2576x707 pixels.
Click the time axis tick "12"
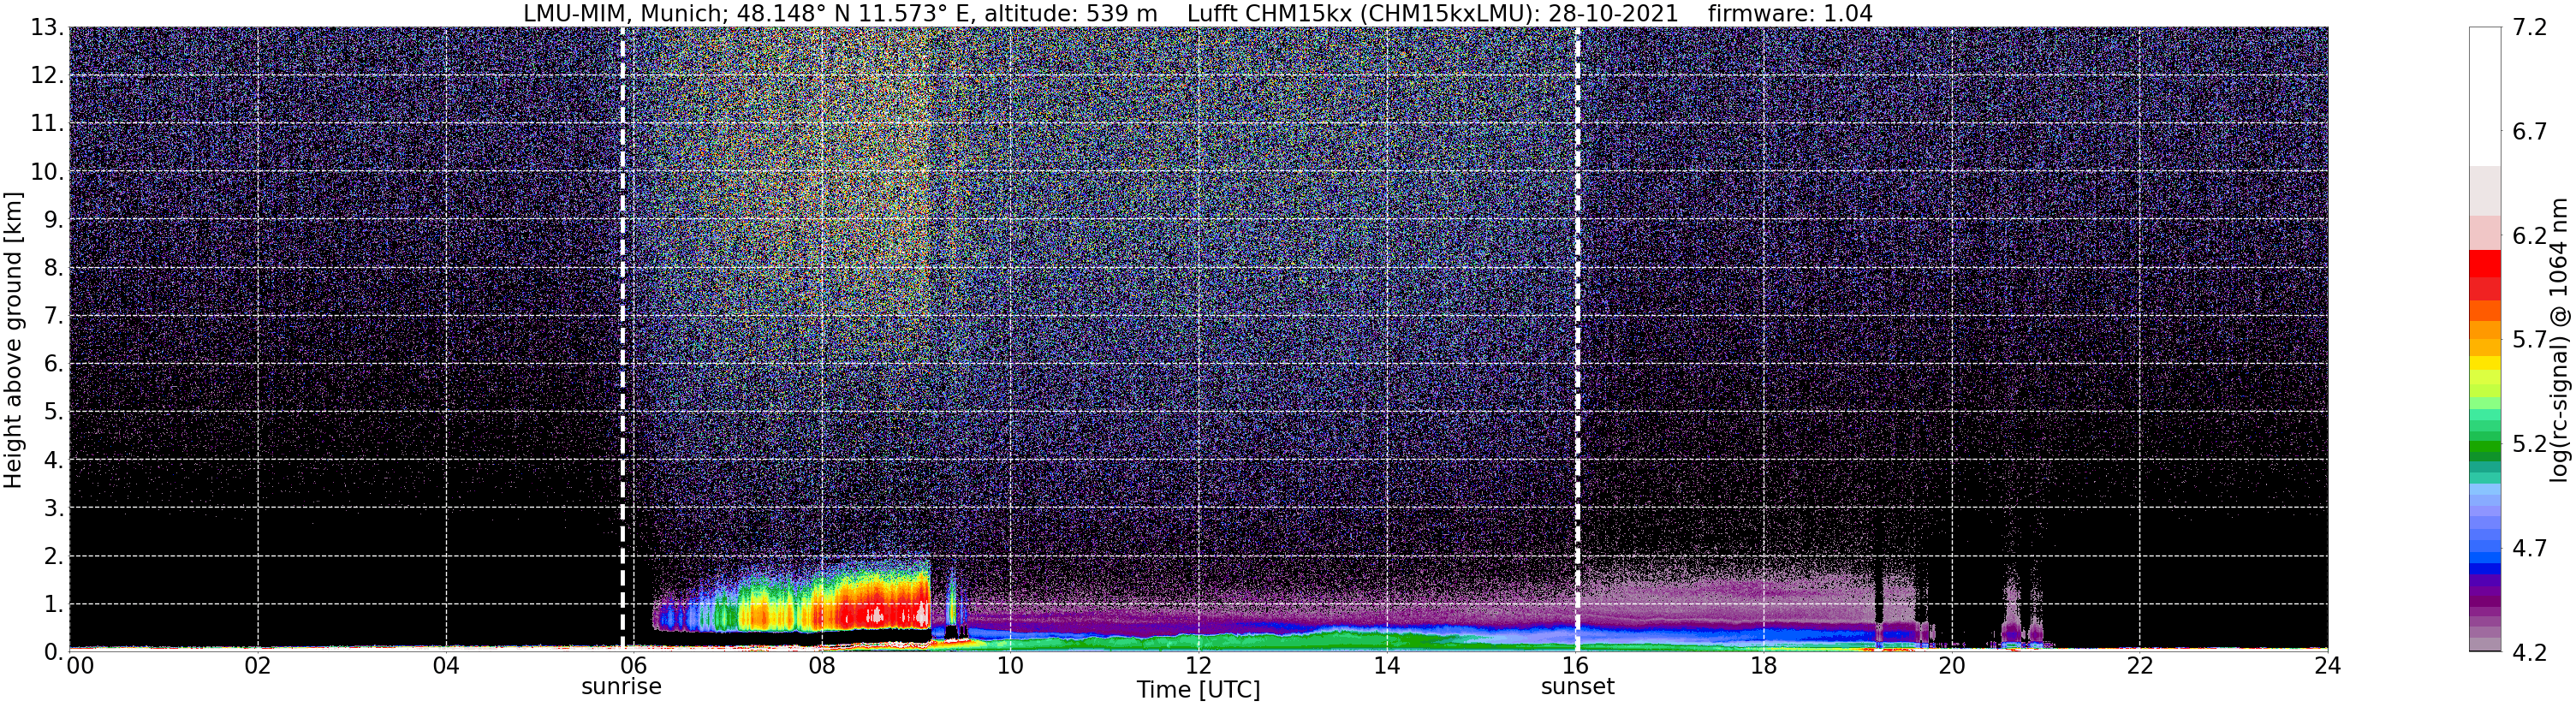(x=1198, y=666)
